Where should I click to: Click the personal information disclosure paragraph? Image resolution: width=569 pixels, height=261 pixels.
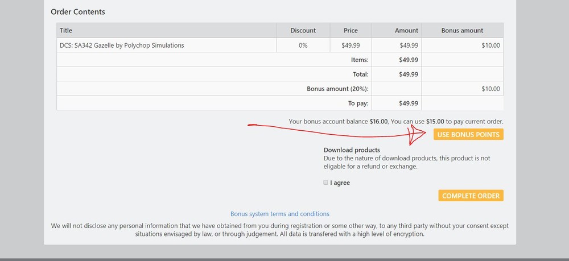(279, 230)
